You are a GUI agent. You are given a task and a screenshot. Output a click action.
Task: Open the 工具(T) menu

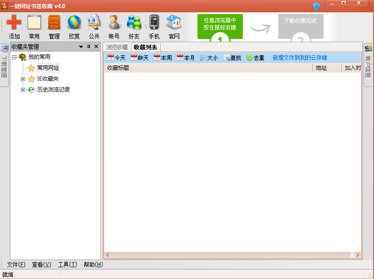click(x=67, y=265)
